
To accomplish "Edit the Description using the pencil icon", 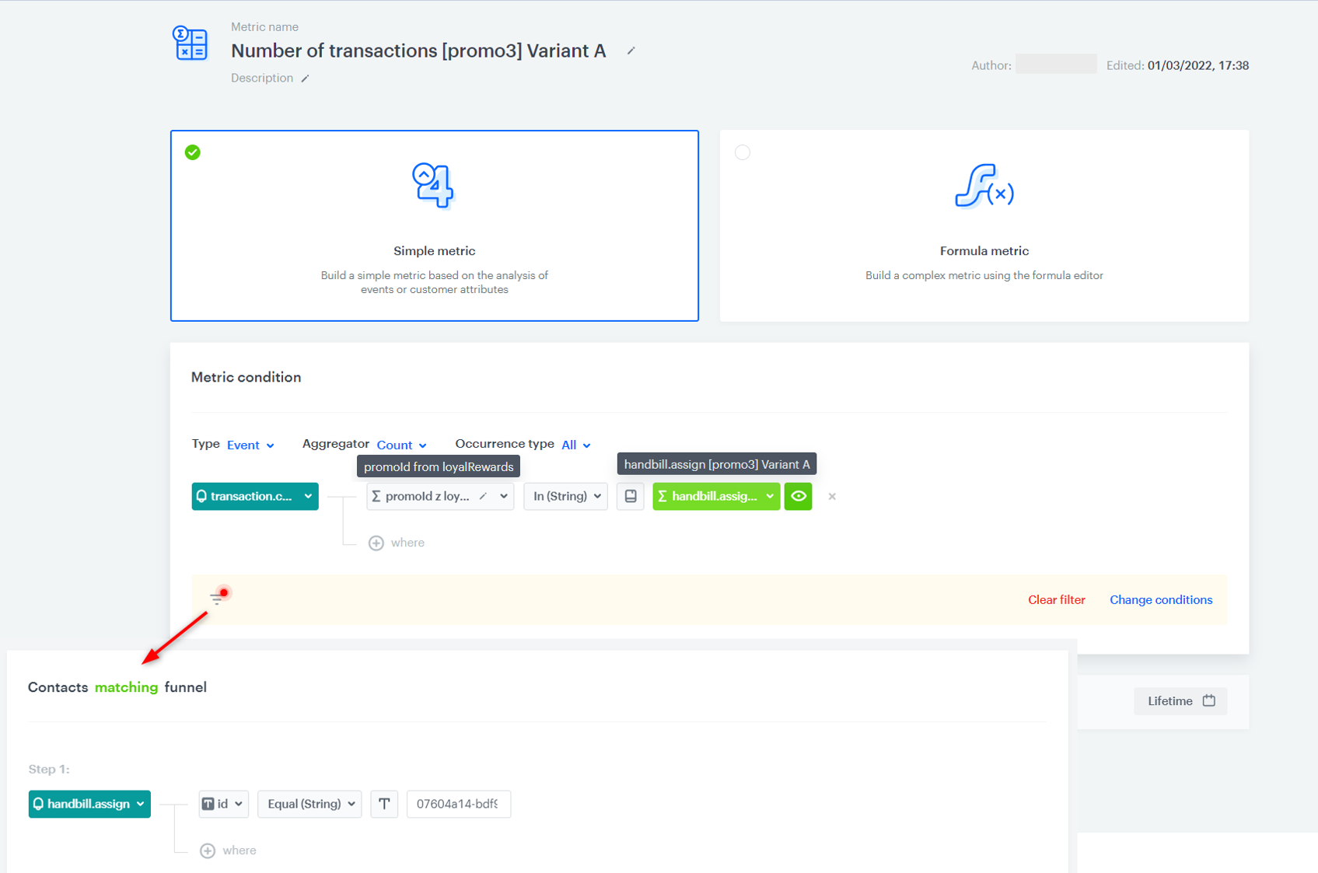I will click(x=306, y=78).
